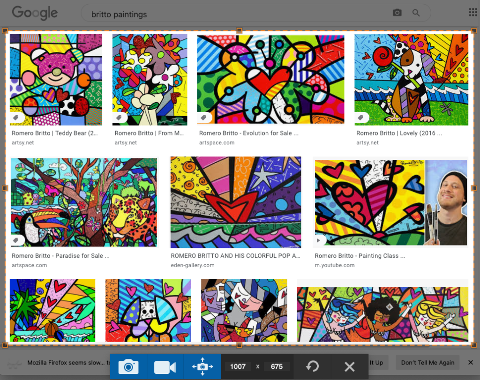This screenshot has width=480, height=380.
Task: Click the magnifying glass search icon
Action: pos(416,13)
